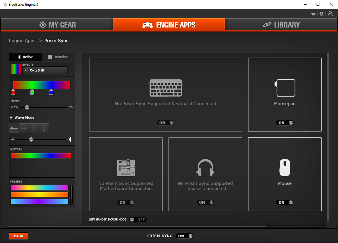Click the third empty history slot

(41, 169)
